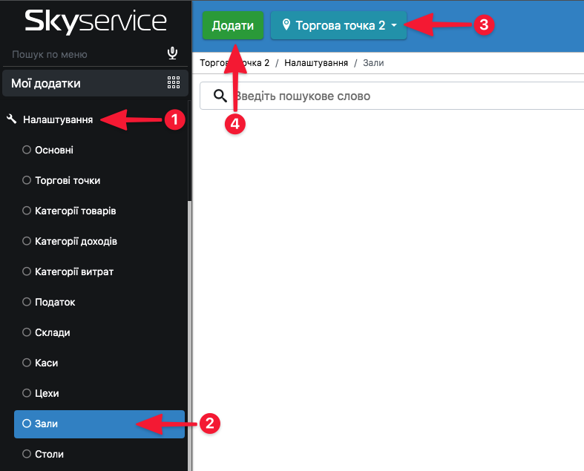Open the Столи menu item
Viewport: 584px width, 471px height.
pyautogui.click(x=50, y=454)
